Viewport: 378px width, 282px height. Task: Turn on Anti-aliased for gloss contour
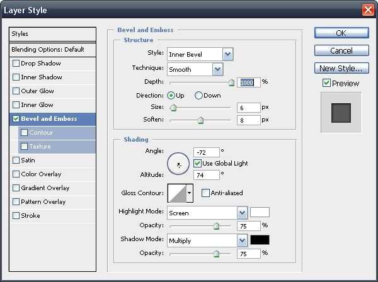point(205,193)
